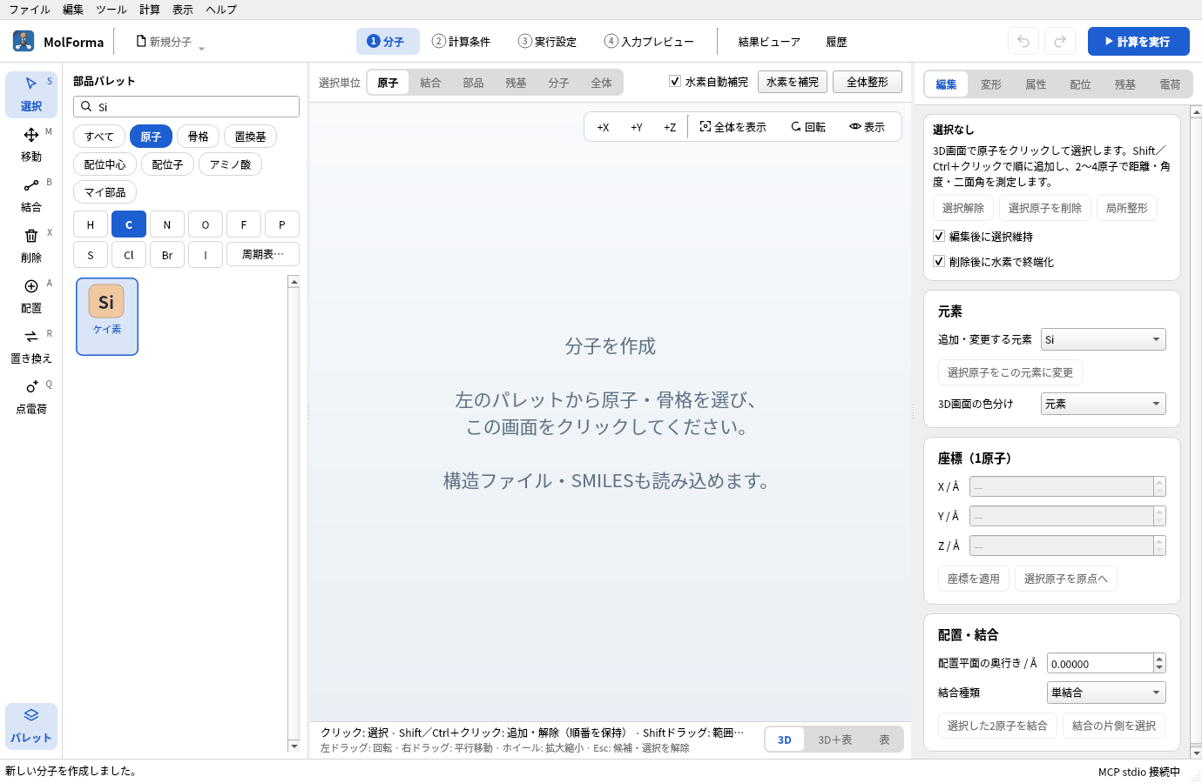Switch to the 変形 tab in right panel

coord(991,84)
